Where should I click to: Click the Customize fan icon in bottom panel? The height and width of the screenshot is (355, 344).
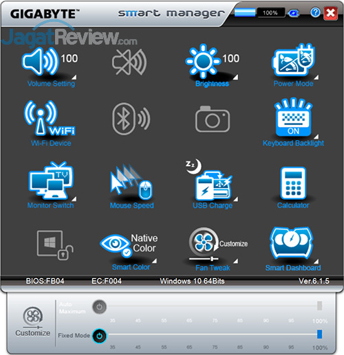pos(33,317)
